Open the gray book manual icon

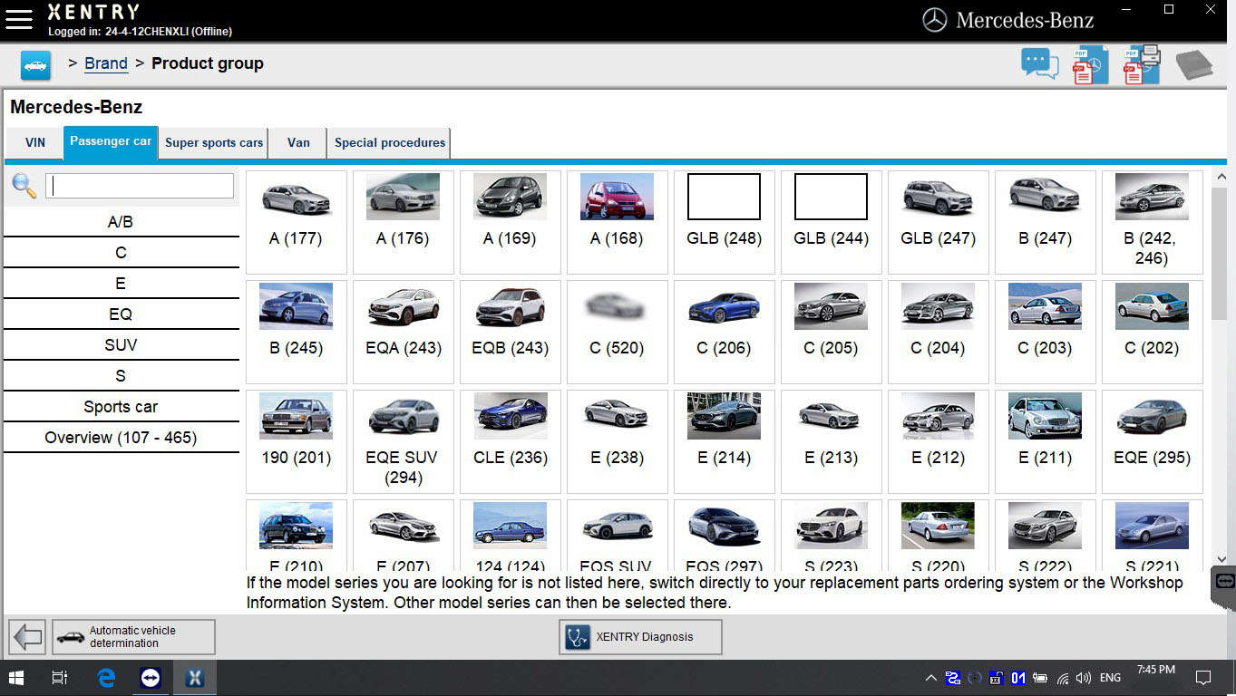(1194, 65)
